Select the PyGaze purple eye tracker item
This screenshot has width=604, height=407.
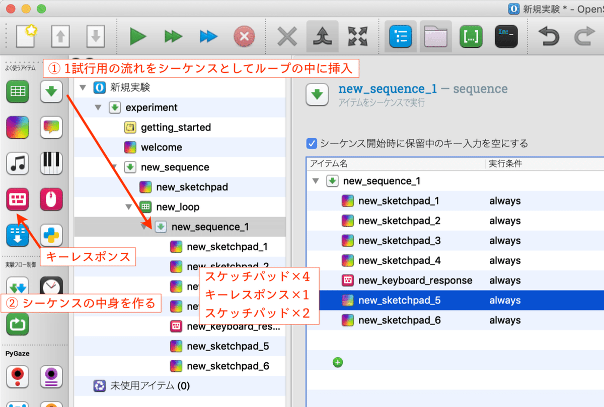[x=51, y=377]
